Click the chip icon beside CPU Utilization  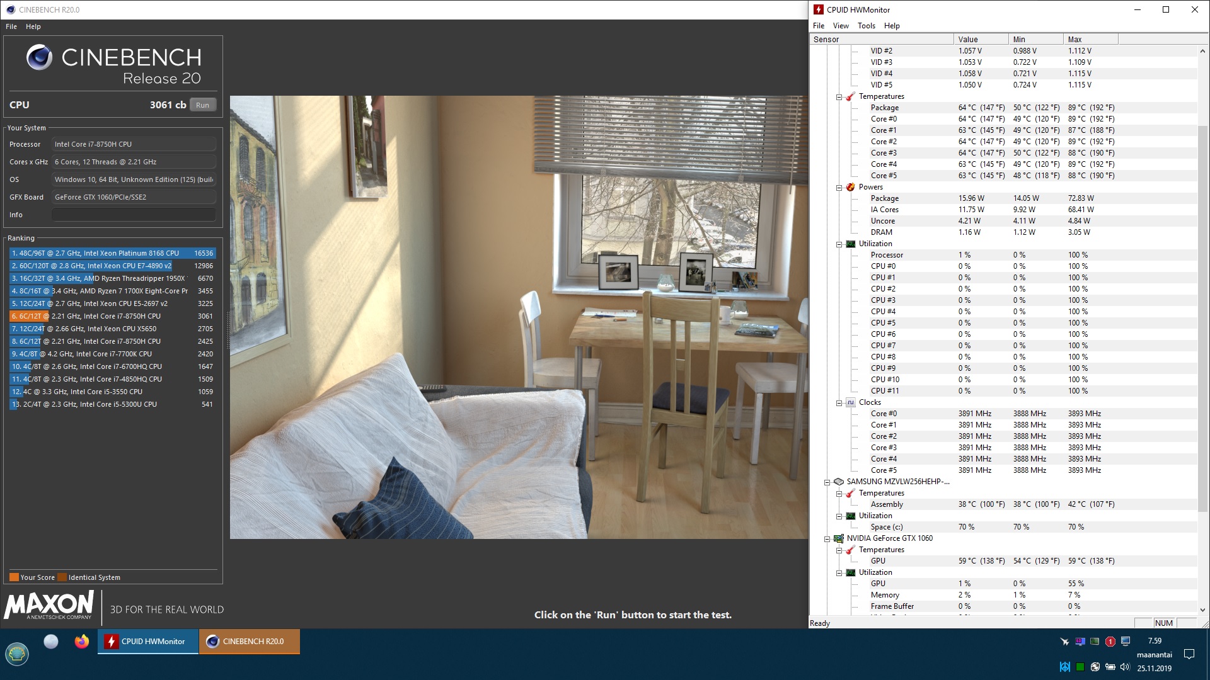(x=850, y=244)
